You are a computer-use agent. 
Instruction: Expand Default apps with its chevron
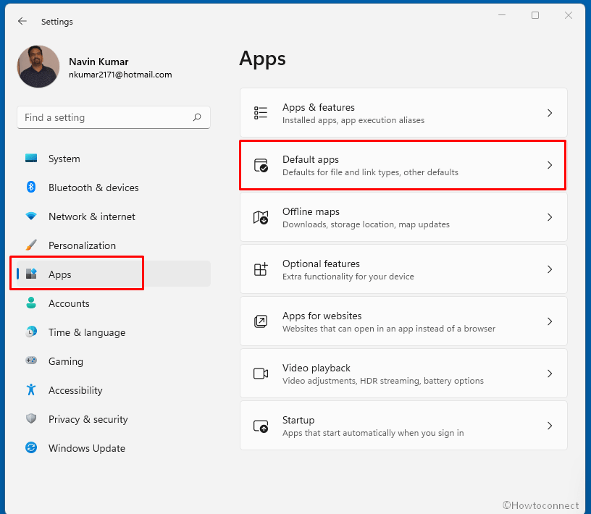click(550, 165)
